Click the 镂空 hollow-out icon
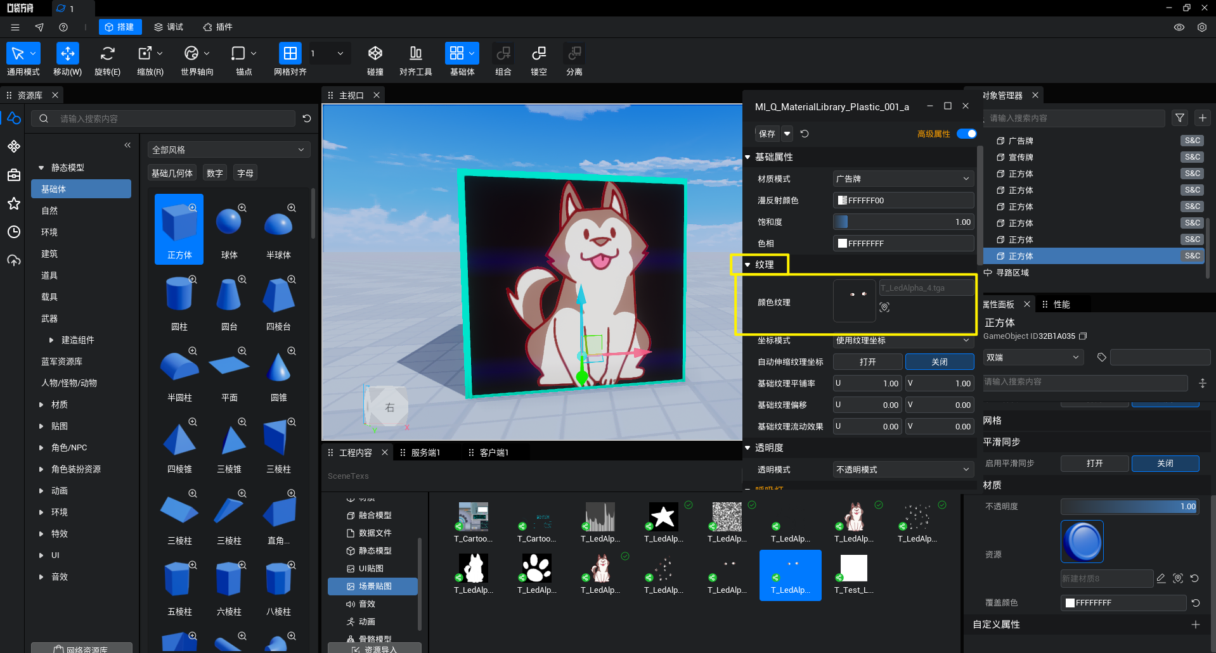 click(539, 53)
